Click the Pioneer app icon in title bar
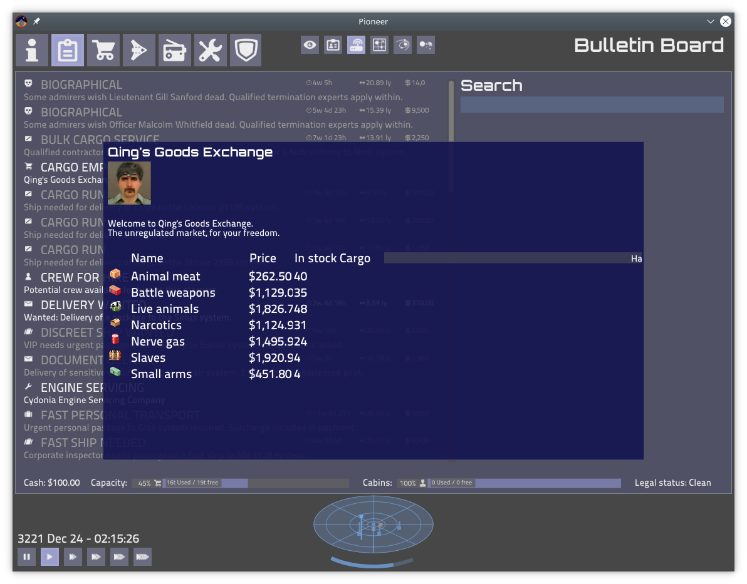The height and width of the screenshot is (584, 747). click(21, 21)
